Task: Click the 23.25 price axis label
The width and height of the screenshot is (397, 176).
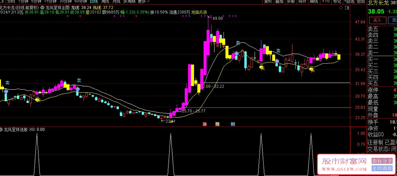Action: [x=360, y=117]
